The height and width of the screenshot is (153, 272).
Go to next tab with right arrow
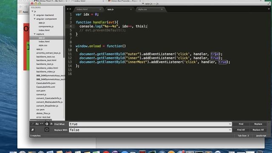(70, 9)
